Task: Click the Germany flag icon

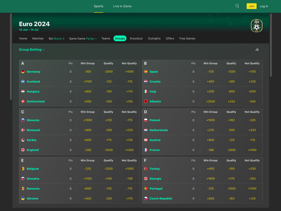Action: 23,72
